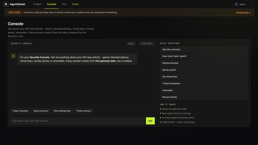Choose the Recent activity question
This screenshot has height=145, width=258.
[x=204, y=97]
